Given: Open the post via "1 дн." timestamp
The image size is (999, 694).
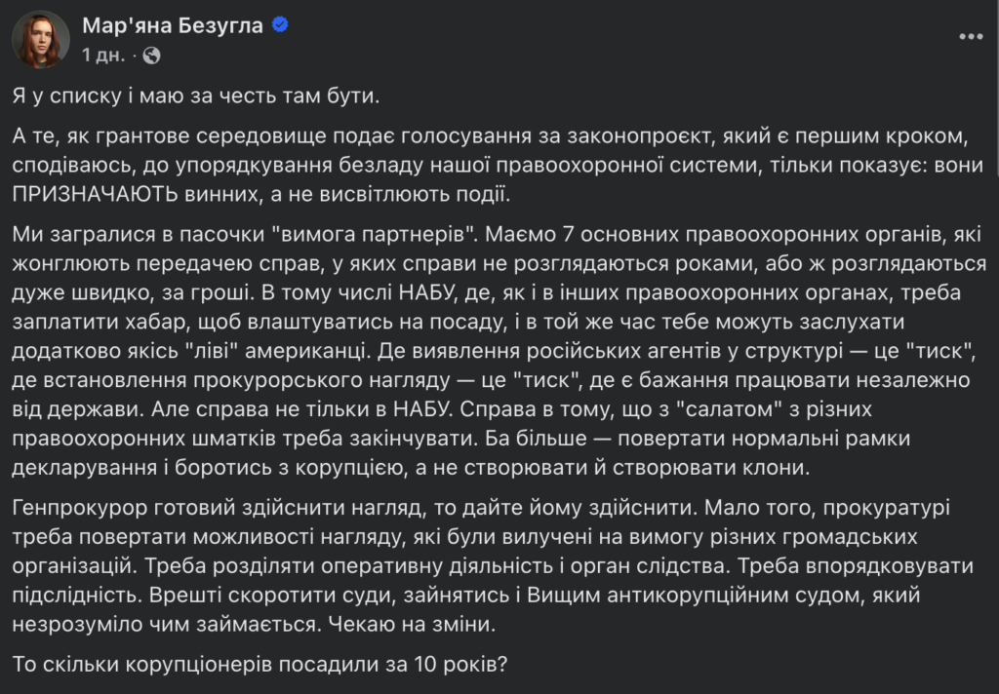Looking at the screenshot, I should click(x=103, y=56).
